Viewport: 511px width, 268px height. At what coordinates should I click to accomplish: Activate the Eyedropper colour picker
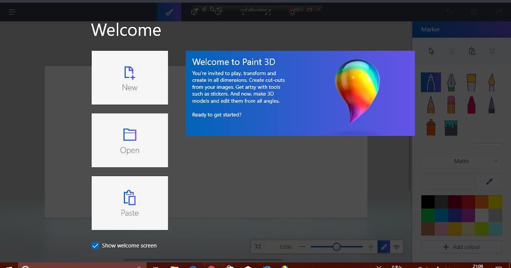[x=488, y=182]
